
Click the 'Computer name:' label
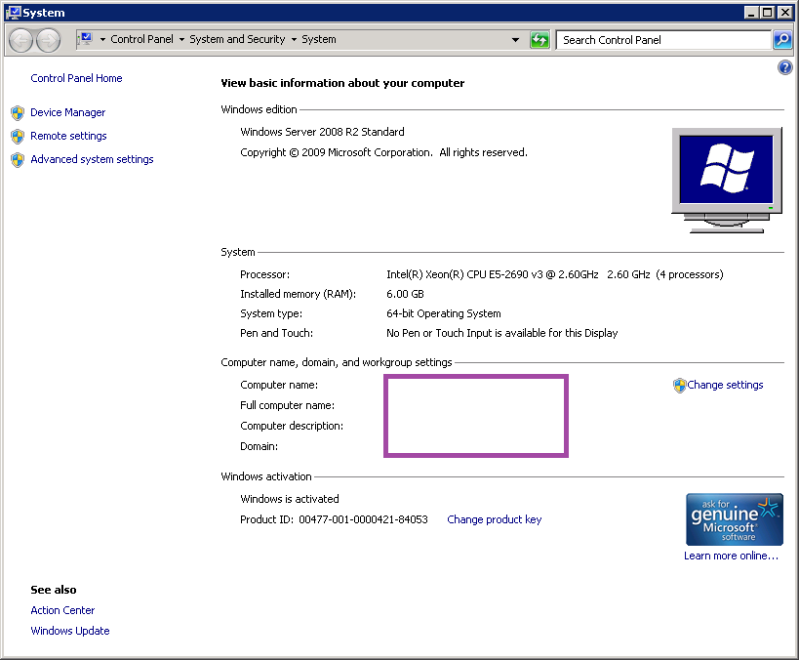click(x=279, y=385)
